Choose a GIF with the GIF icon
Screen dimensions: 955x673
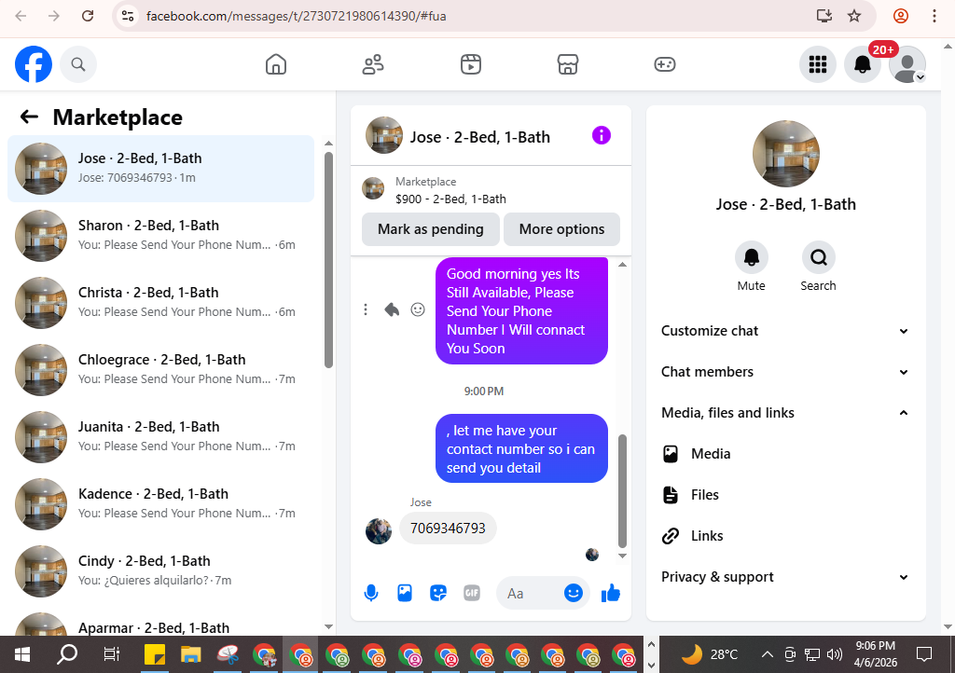(471, 593)
